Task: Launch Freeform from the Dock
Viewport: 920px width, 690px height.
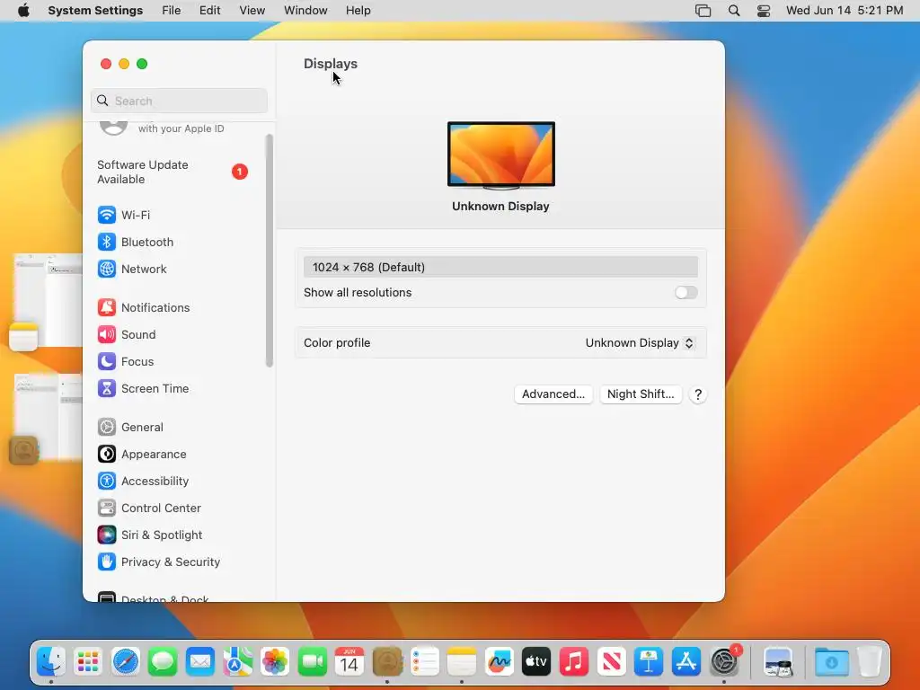Action: pos(499,662)
